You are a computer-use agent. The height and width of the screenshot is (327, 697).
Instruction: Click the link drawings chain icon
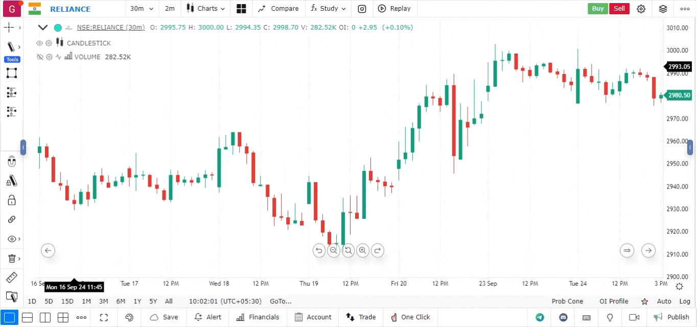[x=11, y=219]
